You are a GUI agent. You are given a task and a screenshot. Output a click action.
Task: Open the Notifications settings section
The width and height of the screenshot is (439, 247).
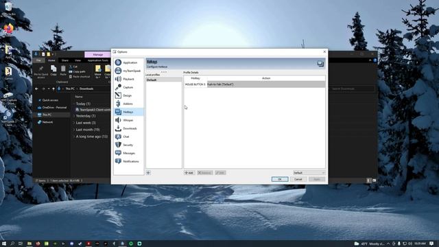129,161
